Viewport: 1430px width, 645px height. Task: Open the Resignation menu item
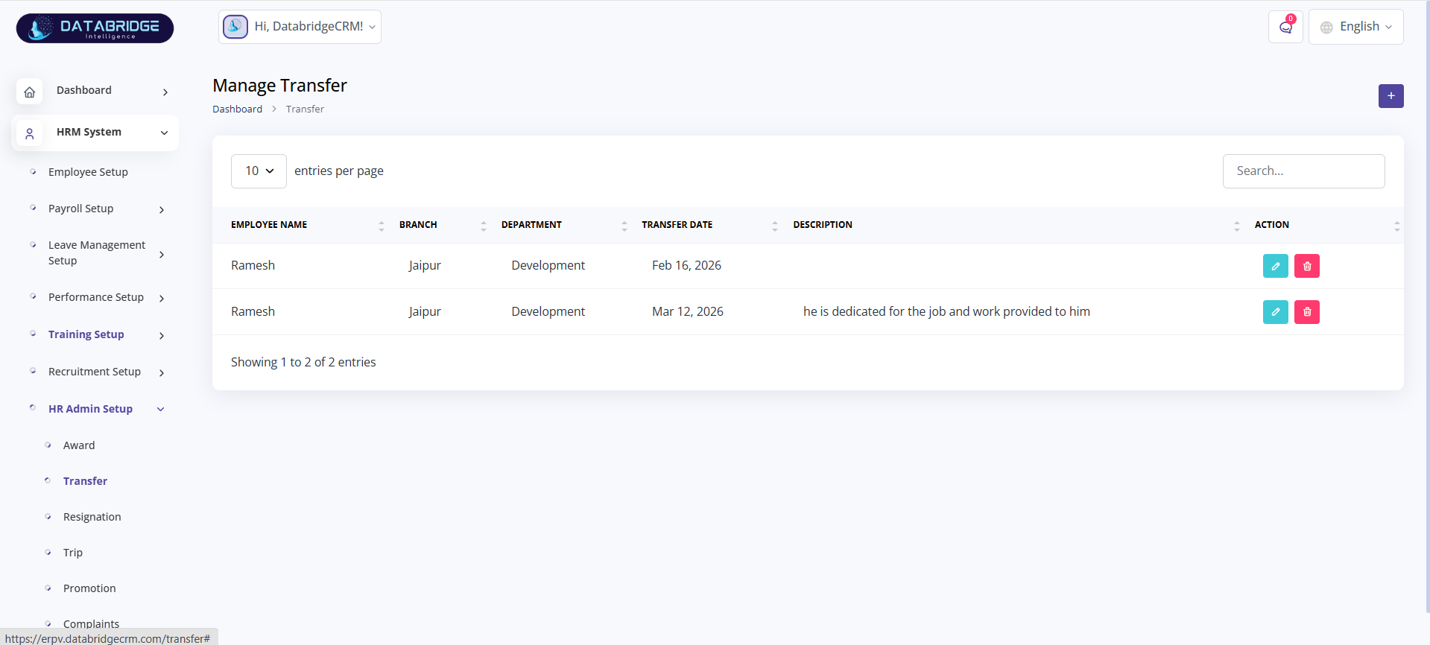tap(92, 517)
